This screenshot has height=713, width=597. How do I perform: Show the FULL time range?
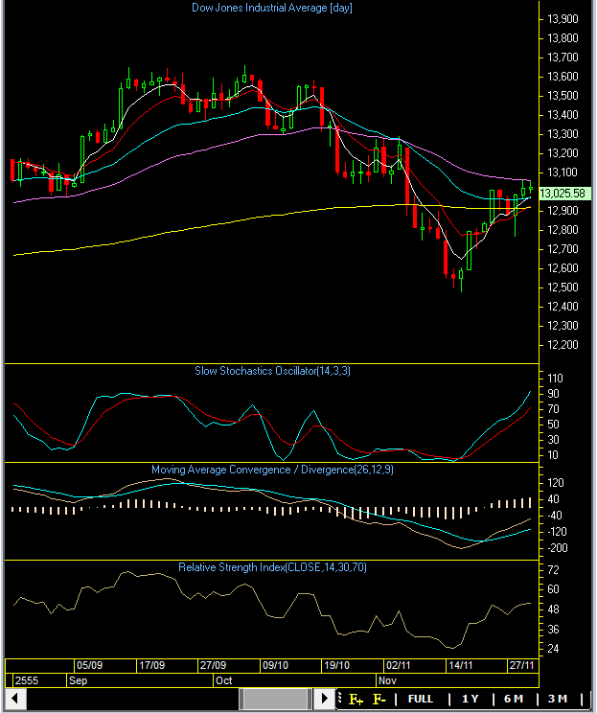click(421, 700)
